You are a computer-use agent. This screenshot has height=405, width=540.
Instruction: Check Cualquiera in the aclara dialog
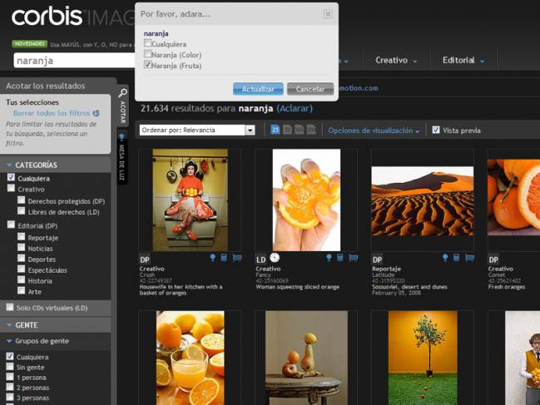tap(148, 43)
